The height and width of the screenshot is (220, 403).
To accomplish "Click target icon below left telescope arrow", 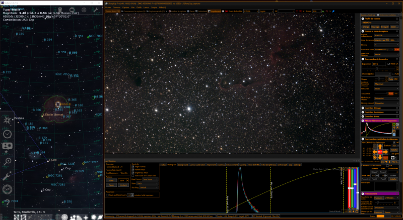I will (375, 157).
